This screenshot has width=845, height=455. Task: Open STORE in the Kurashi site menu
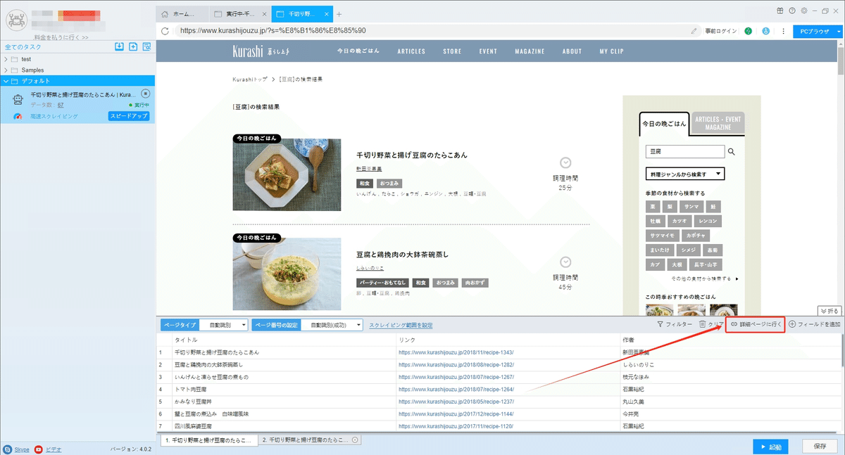pyautogui.click(x=452, y=51)
